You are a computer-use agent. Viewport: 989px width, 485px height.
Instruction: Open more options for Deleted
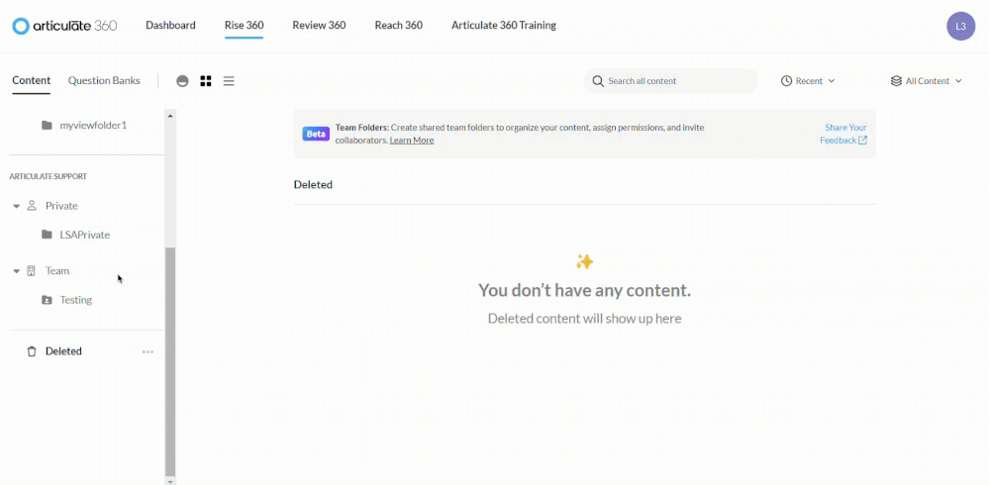(x=148, y=351)
